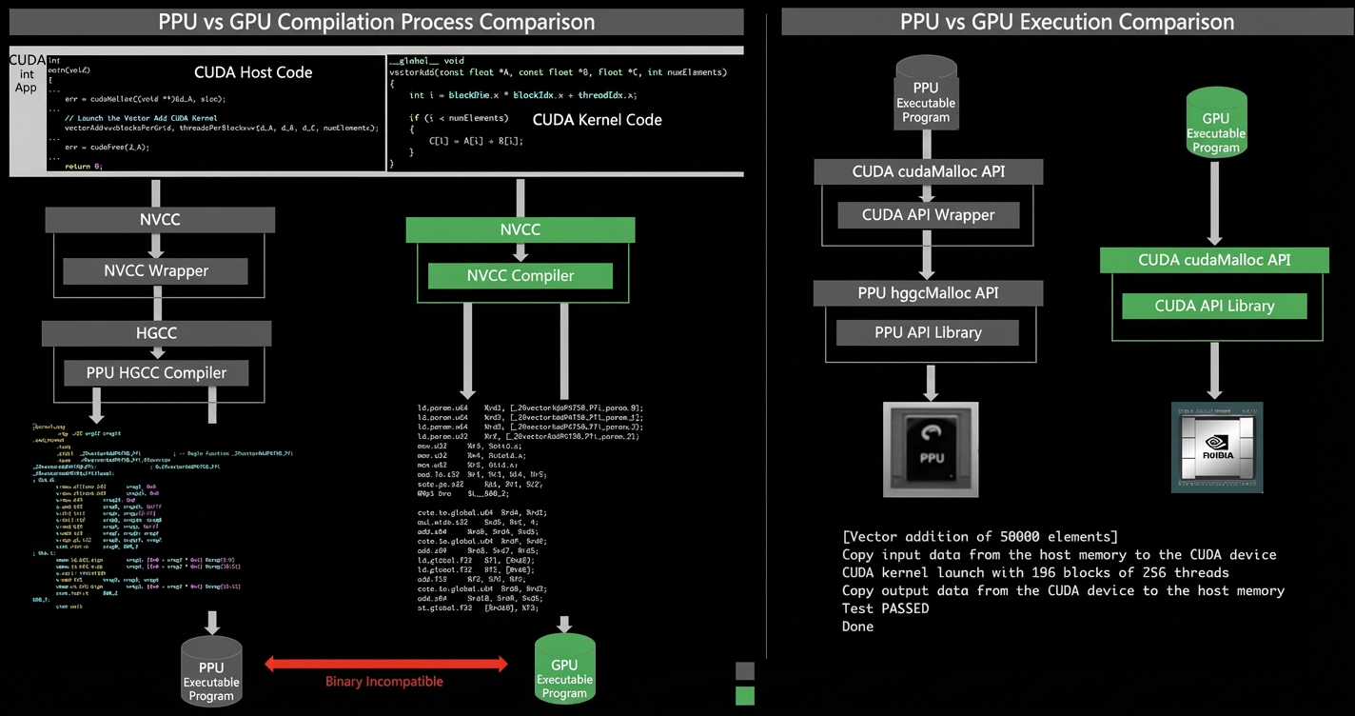Click the 'err = cudaFree(d_A);' line
The height and width of the screenshot is (716, 1355).
click(x=108, y=148)
